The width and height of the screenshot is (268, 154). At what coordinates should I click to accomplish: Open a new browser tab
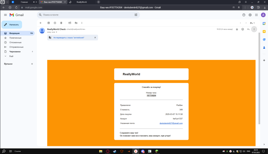[x=98, y=2]
